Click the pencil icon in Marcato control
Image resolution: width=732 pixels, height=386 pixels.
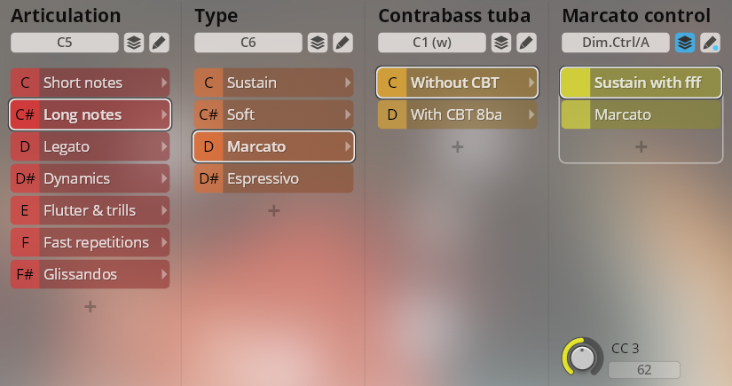pos(710,42)
